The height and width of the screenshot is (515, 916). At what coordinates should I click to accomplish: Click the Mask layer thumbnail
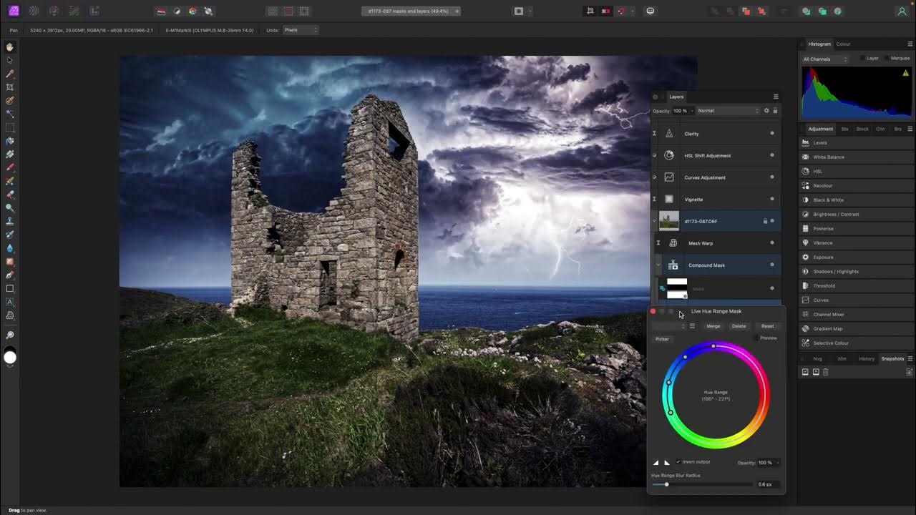pos(677,288)
